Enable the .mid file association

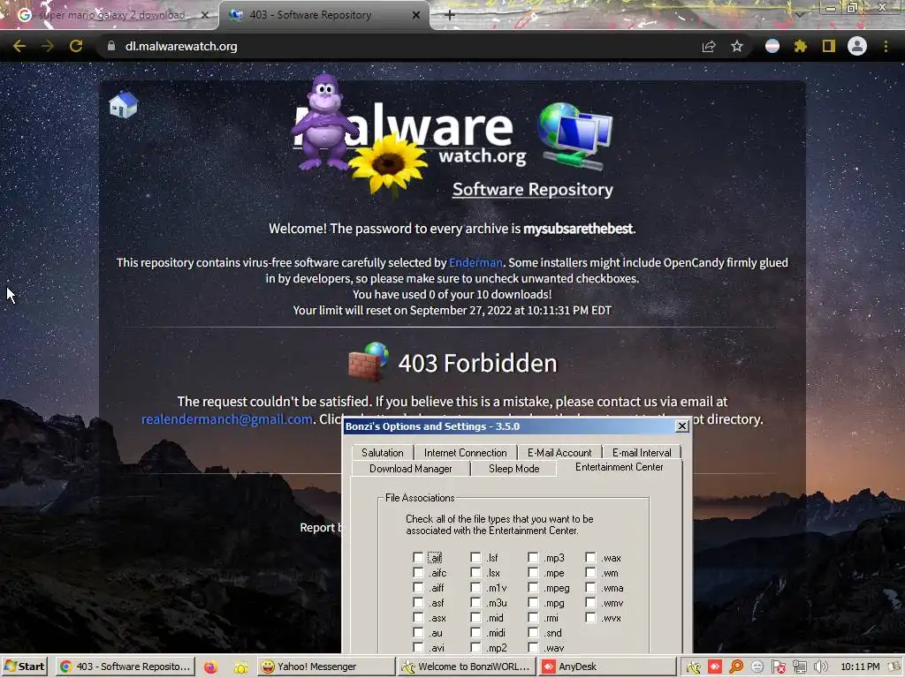[475, 617]
